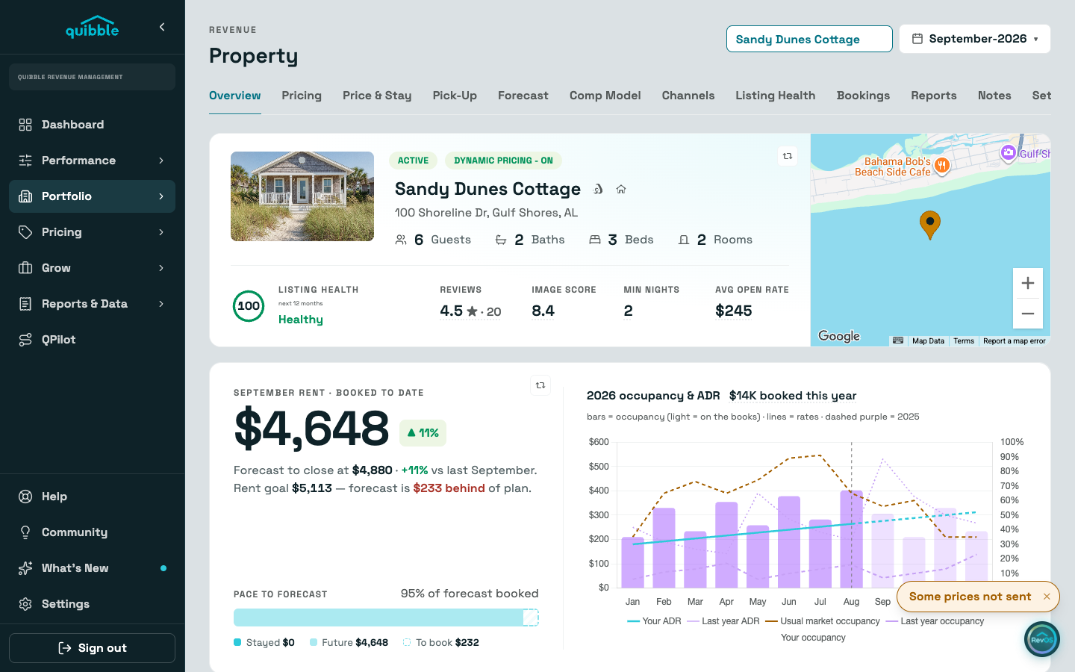Click the Sign out button
This screenshot has width=1075, height=672.
click(92, 648)
